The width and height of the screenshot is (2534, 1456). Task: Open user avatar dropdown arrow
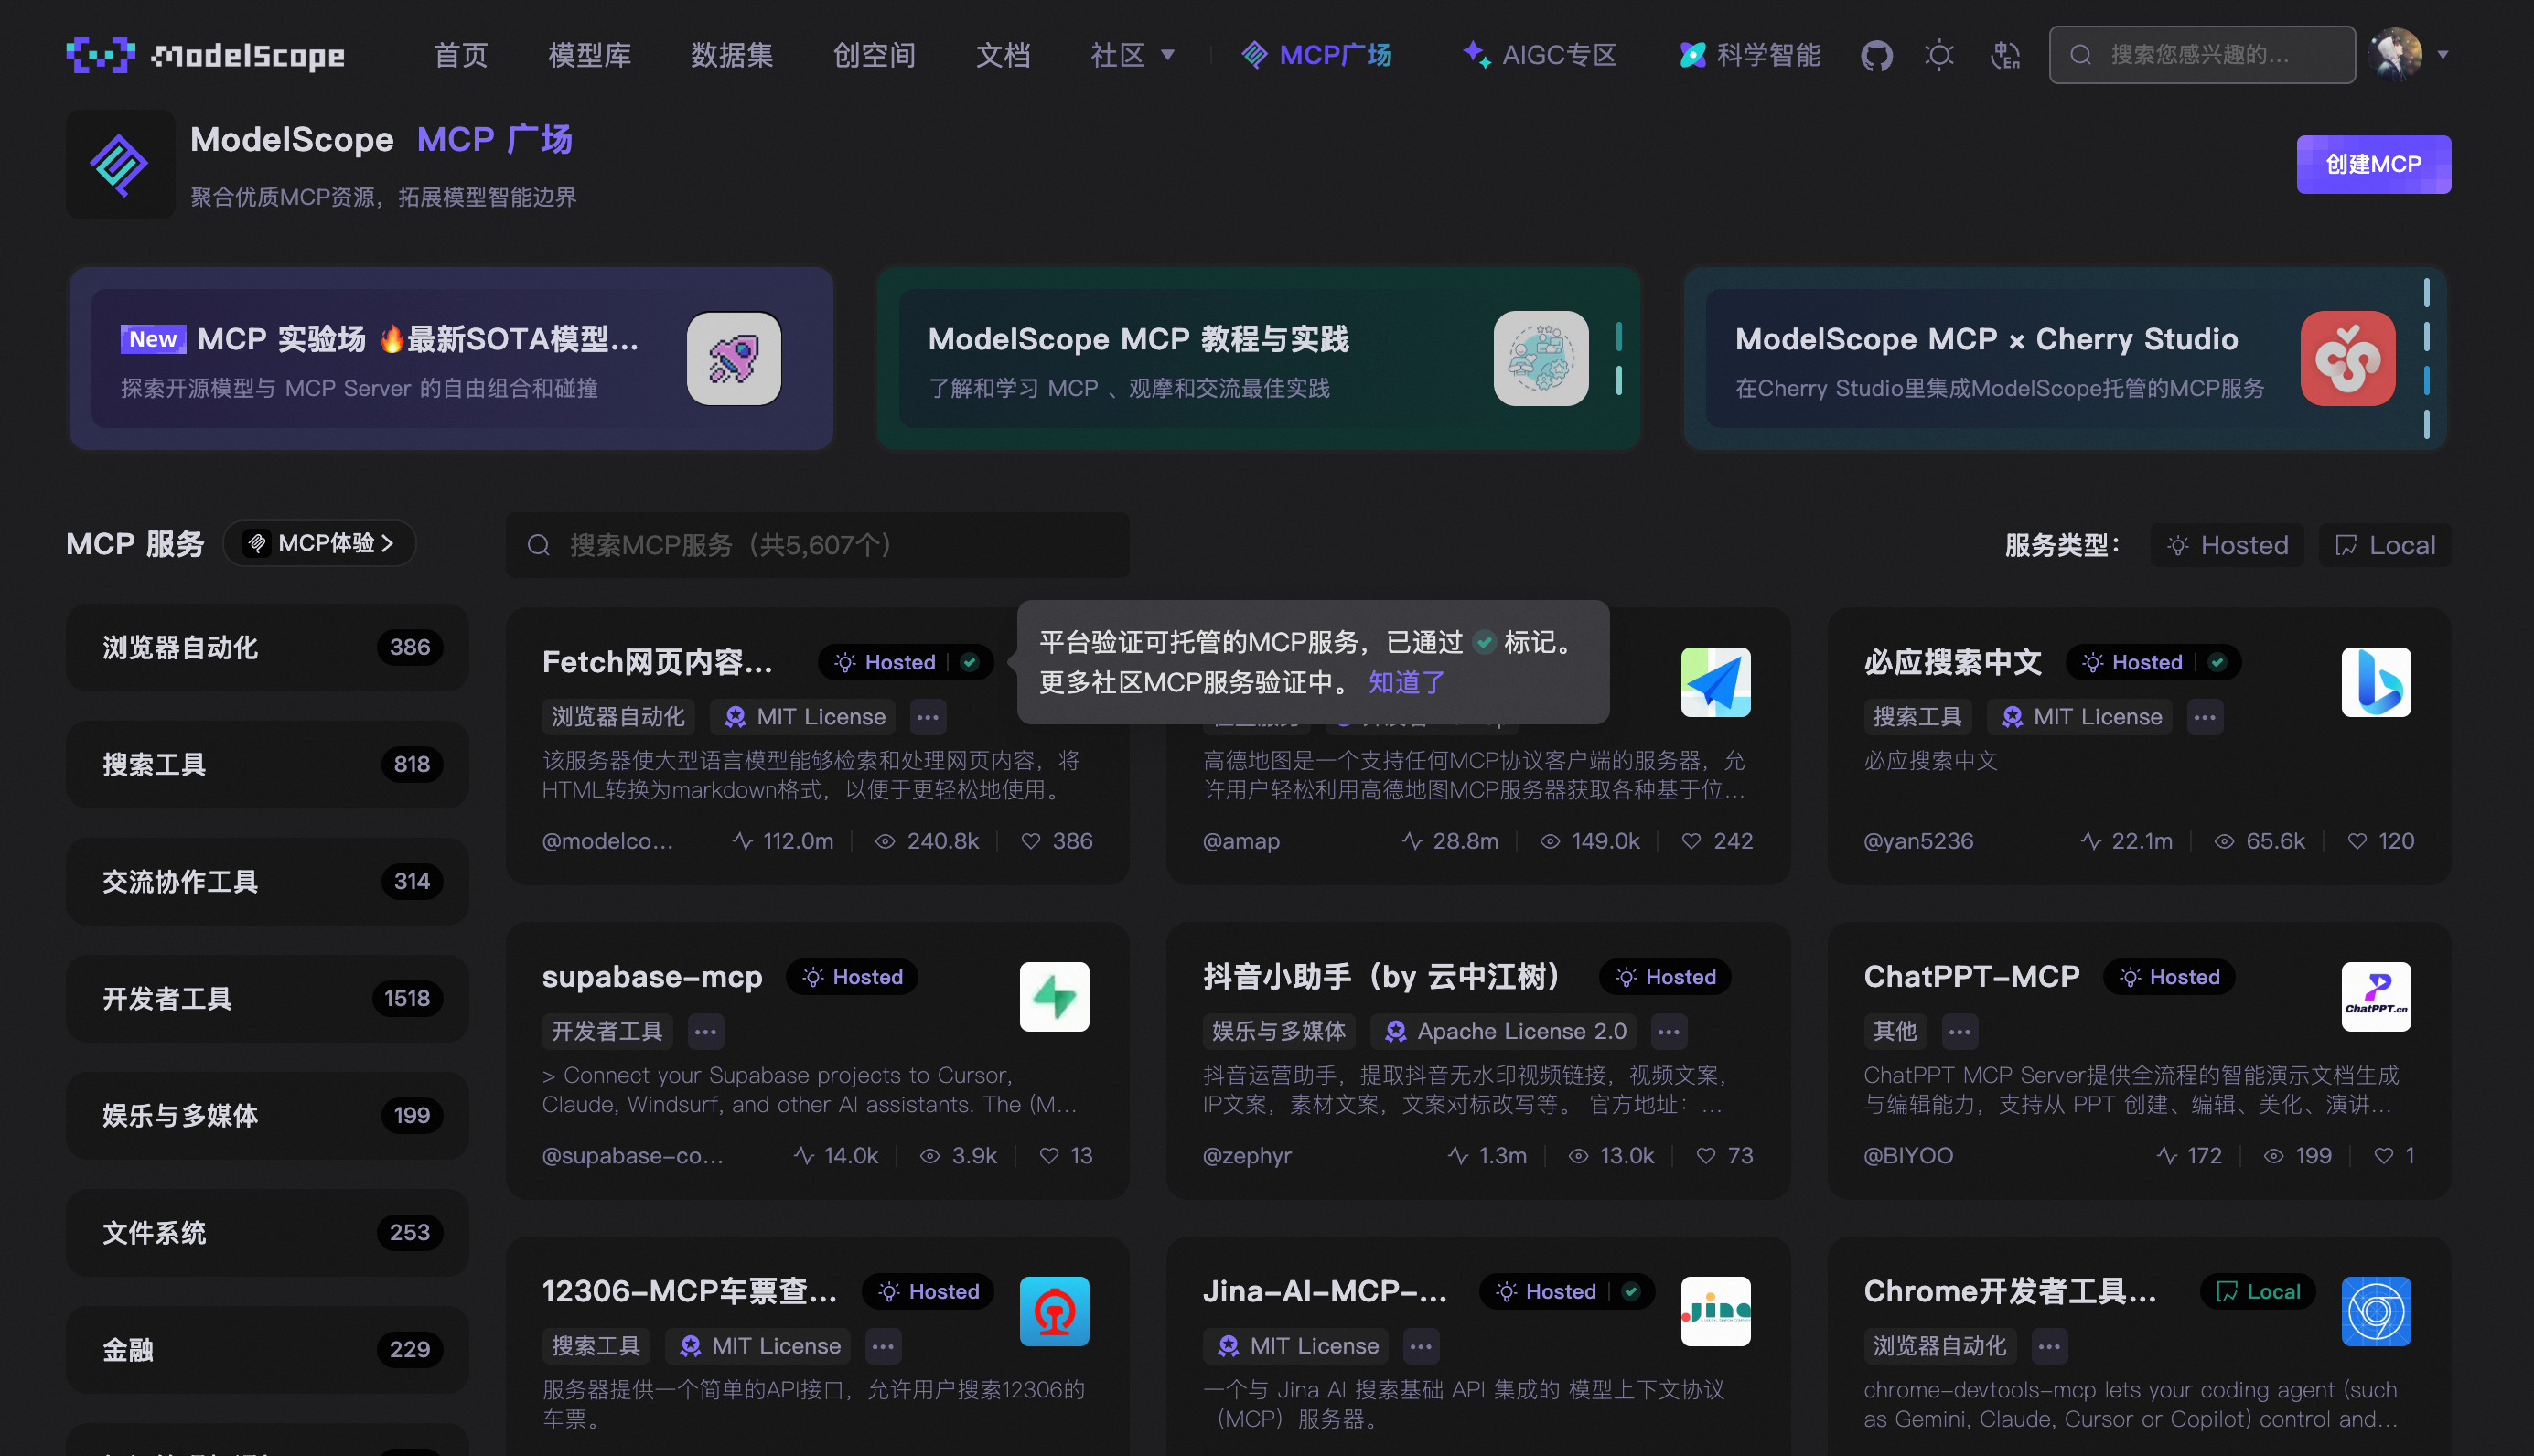[x=2442, y=55]
